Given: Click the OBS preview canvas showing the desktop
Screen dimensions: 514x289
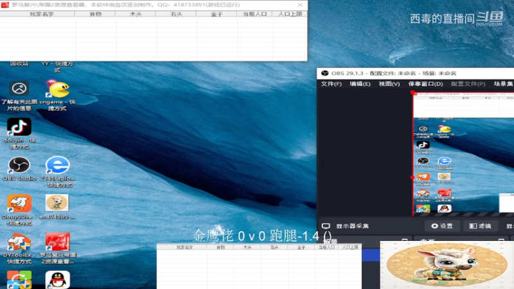Looking at the screenshot, I should (x=463, y=153).
